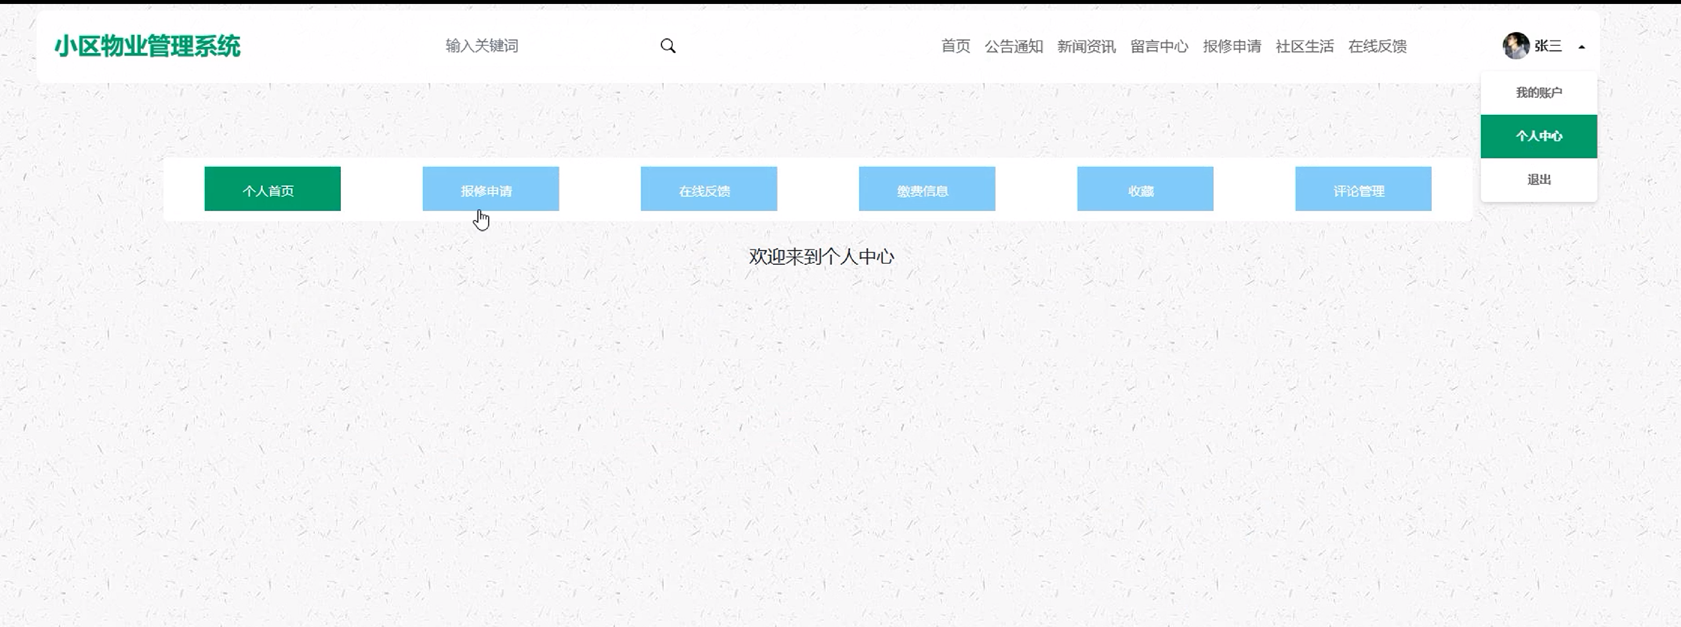This screenshot has height=627, width=1681.
Task: Click 在线反馈 in the top navigation
Action: (1377, 46)
